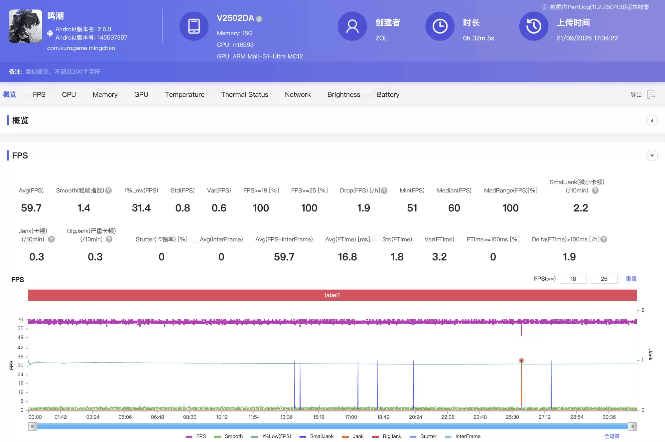Click help icon under SmallJank(微小卡顿)
This screenshot has height=442, width=665.
click(595, 191)
